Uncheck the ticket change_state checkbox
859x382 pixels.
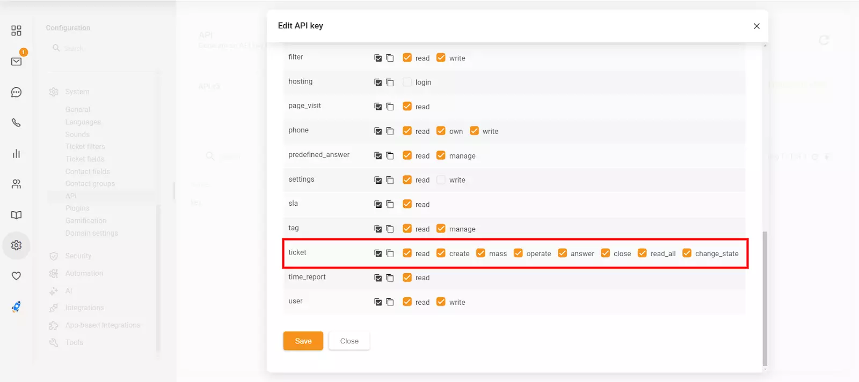[687, 253]
